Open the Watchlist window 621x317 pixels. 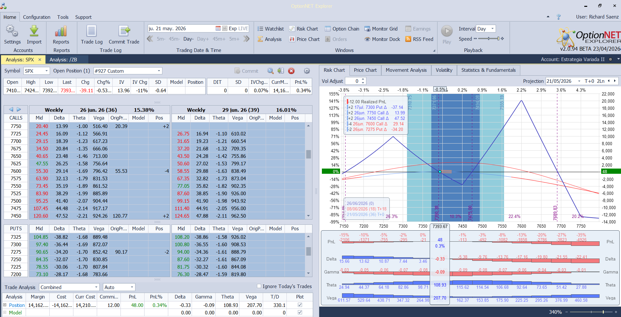tap(271, 29)
